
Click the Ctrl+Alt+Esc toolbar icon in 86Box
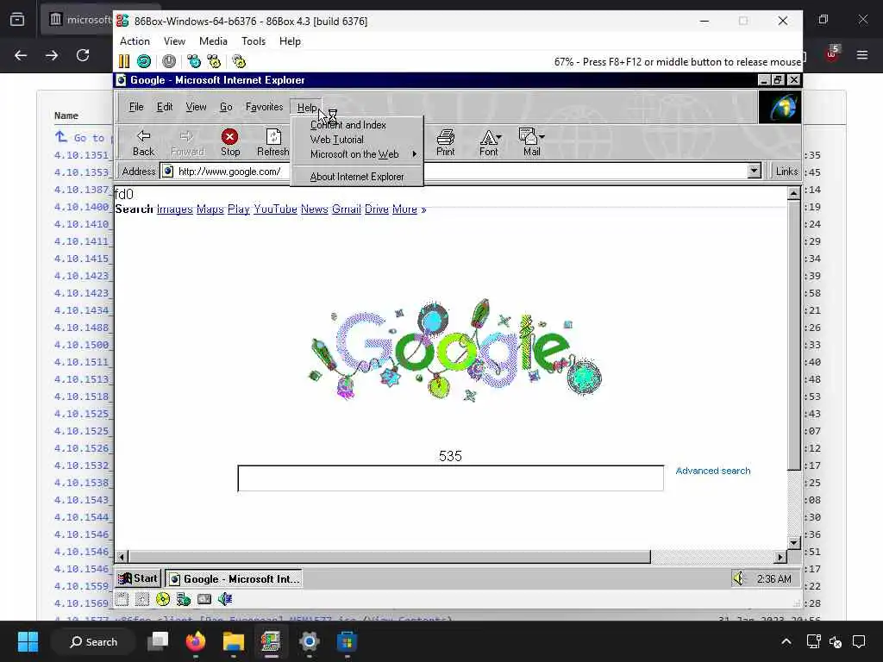click(x=214, y=61)
